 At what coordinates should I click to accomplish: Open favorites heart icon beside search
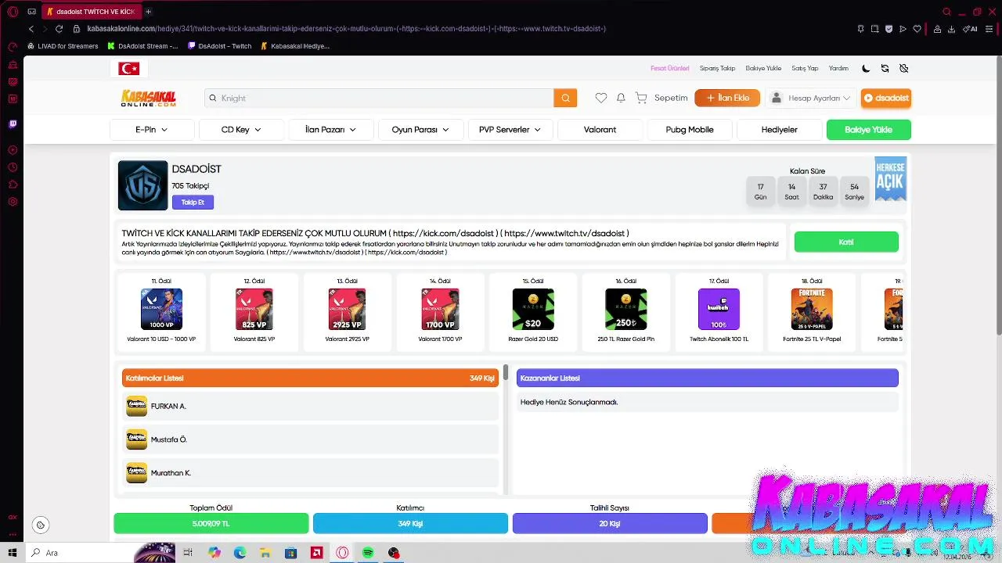(x=600, y=98)
